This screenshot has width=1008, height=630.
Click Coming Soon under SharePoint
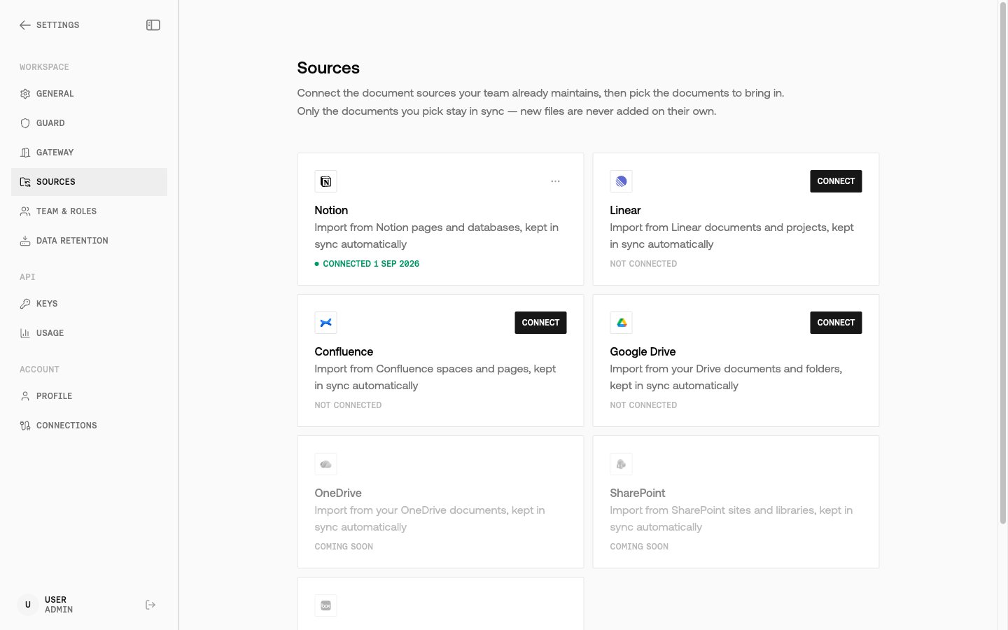pos(639,547)
